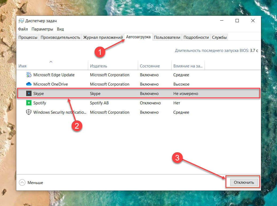This screenshot has height=206, width=277.
Task: Click the Включено status for Skype
Action: 149,94
